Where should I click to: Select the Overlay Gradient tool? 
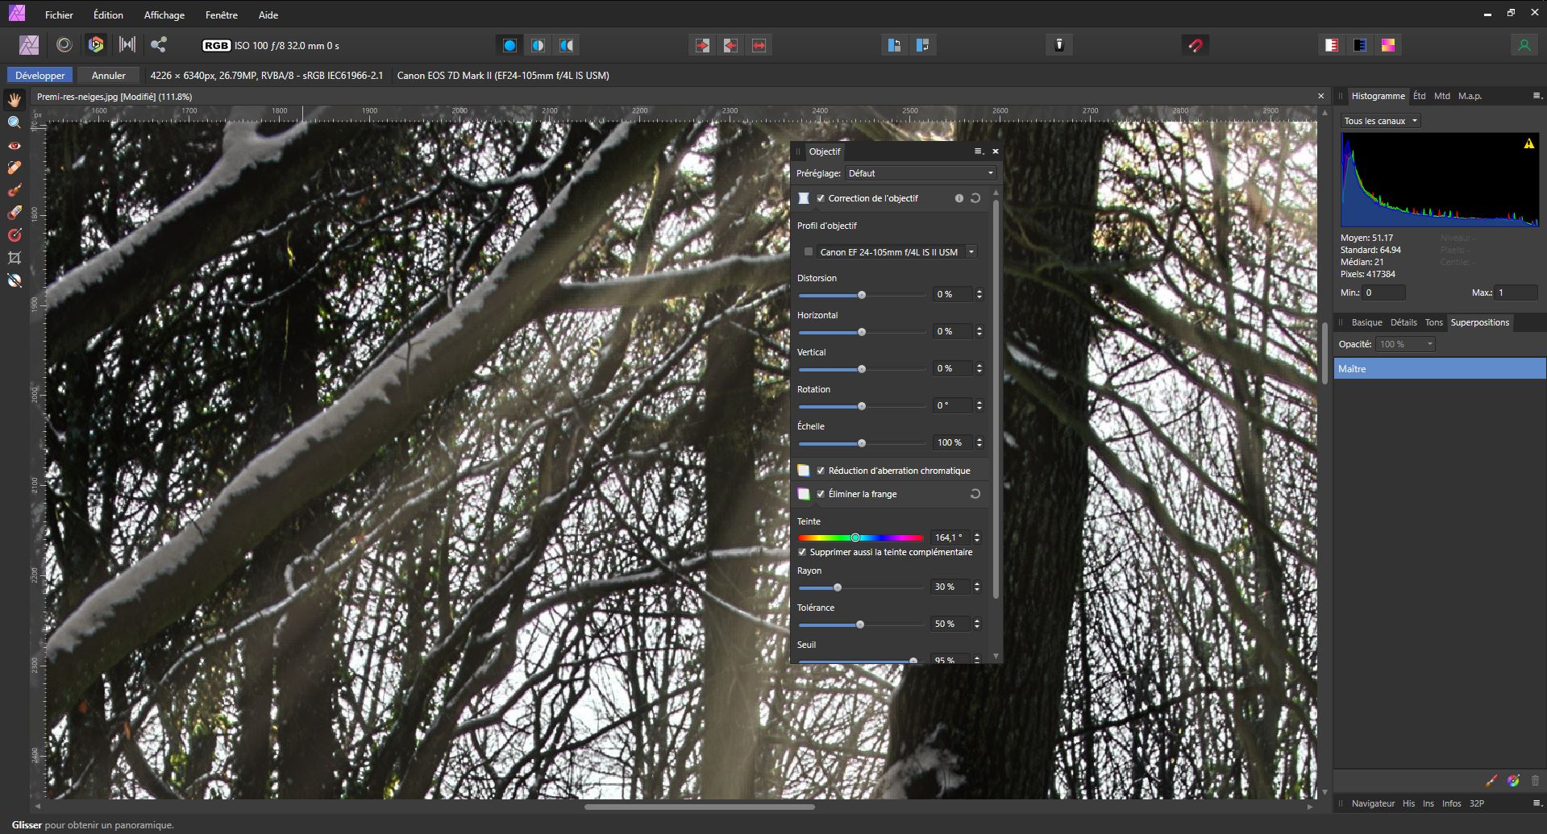pos(15,235)
